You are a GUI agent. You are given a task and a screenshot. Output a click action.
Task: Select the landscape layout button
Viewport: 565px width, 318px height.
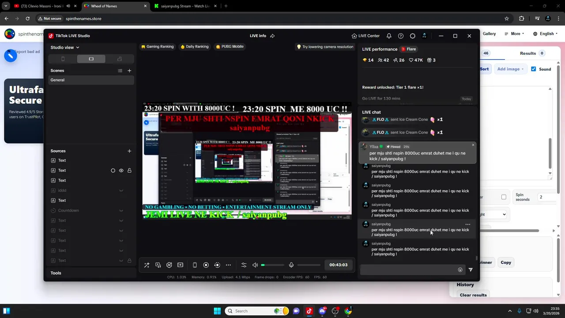coord(91,59)
